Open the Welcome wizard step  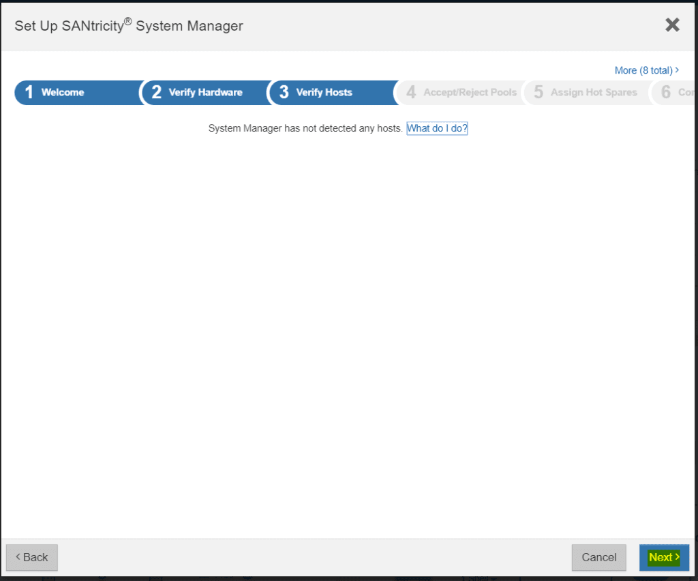63,92
